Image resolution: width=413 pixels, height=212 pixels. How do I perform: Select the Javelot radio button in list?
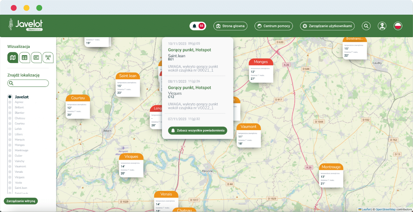tap(10, 97)
